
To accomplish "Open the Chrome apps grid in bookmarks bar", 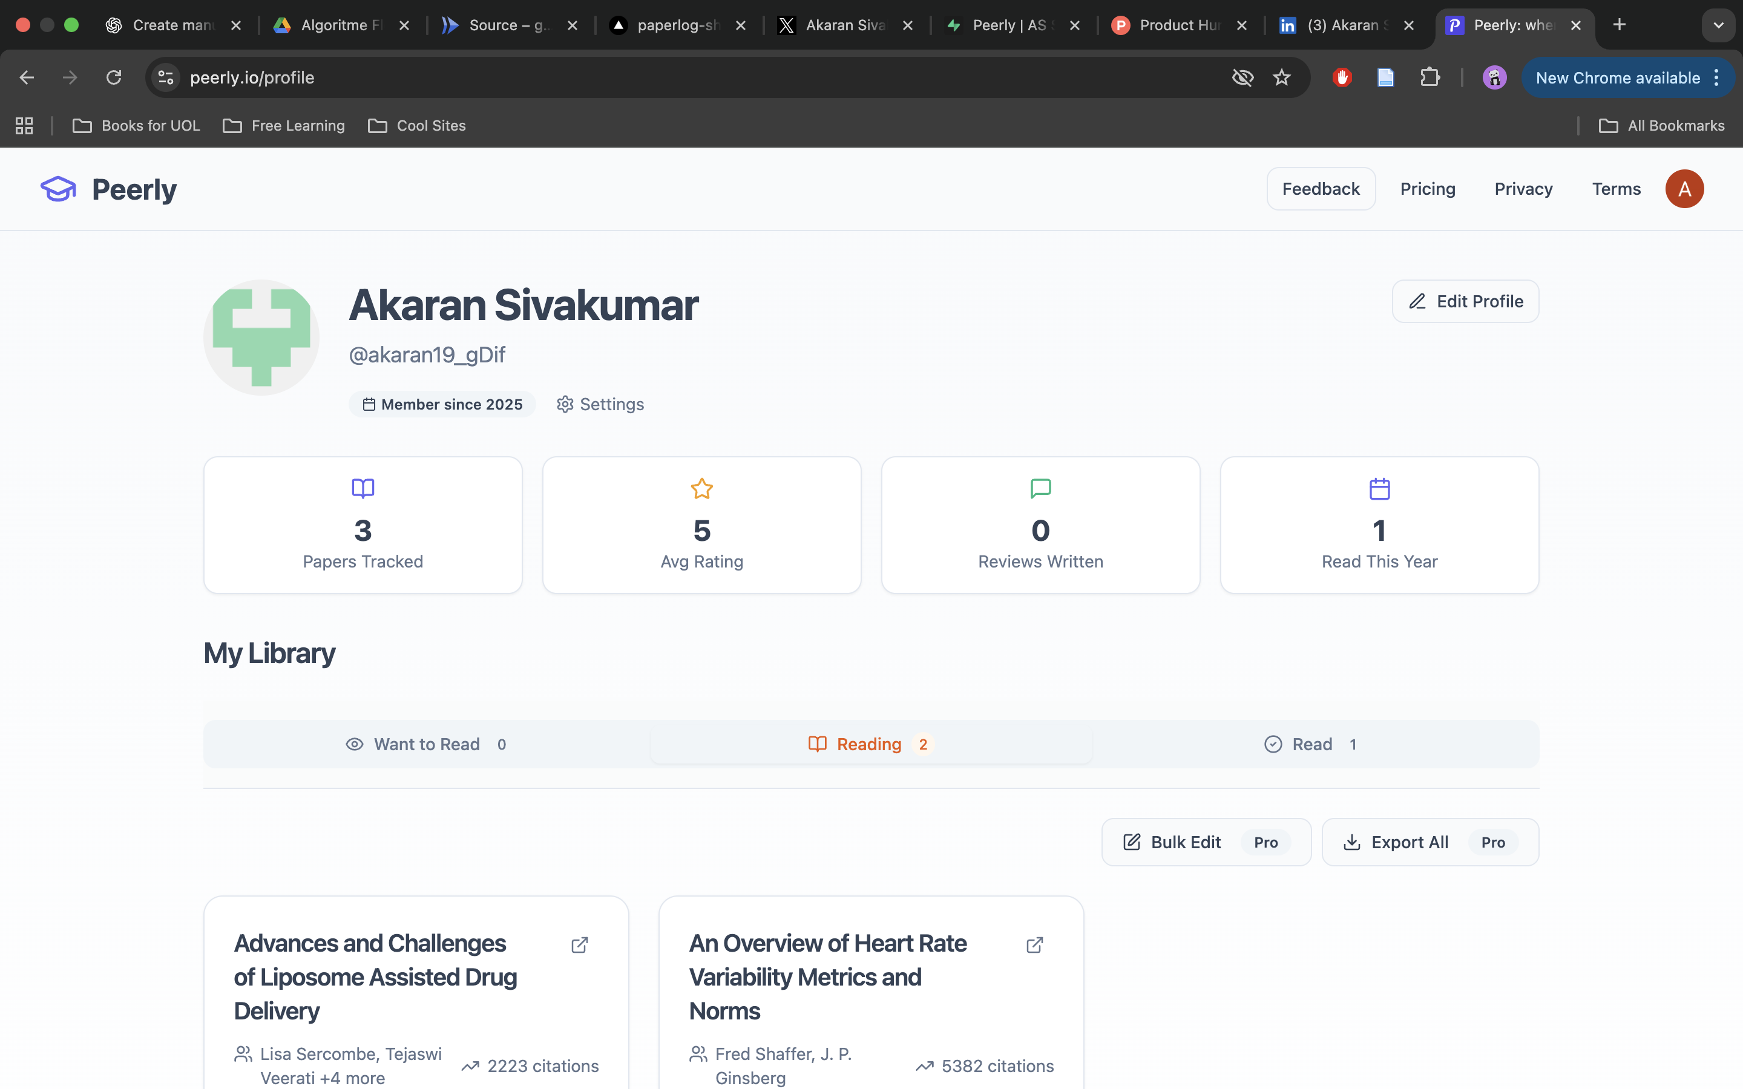I will click(24, 126).
